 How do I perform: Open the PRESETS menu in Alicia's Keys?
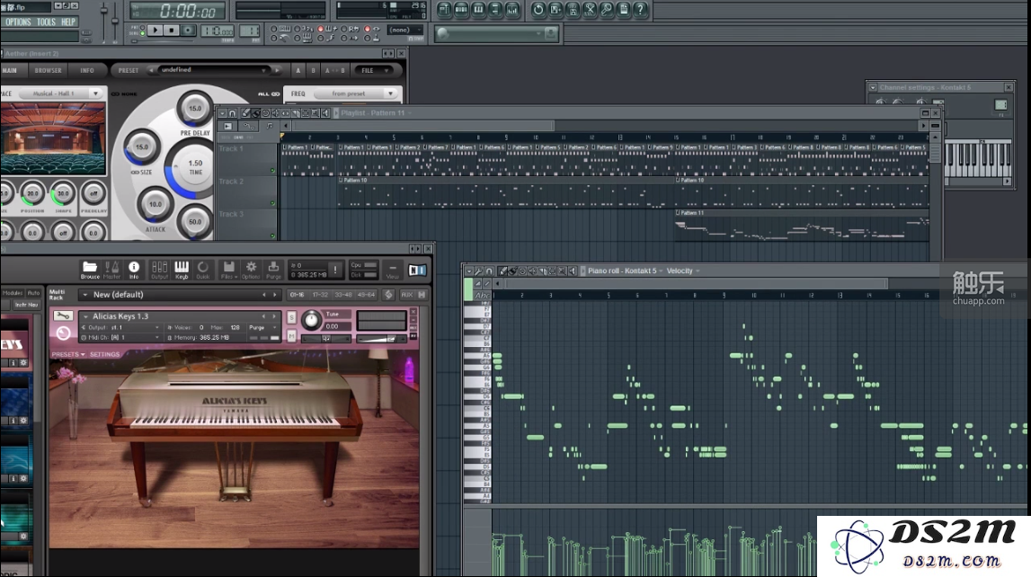pyautogui.click(x=68, y=354)
